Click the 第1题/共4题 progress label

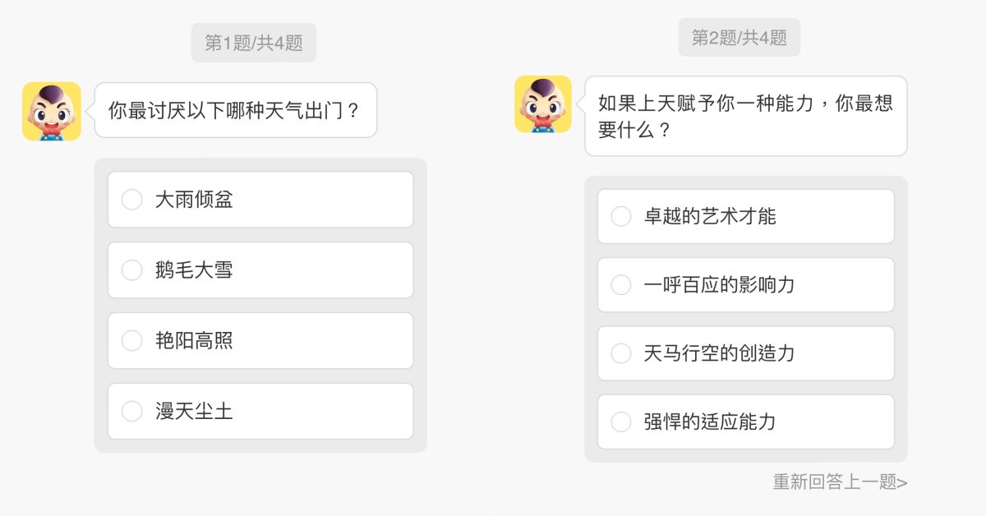point(254,44)
